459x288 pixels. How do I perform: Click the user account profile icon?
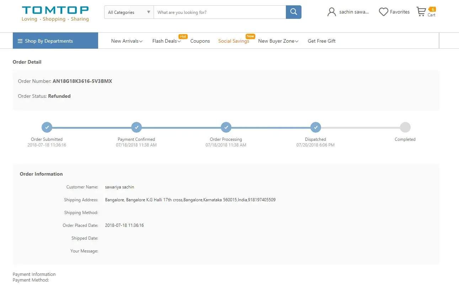(x=331, y=12)
